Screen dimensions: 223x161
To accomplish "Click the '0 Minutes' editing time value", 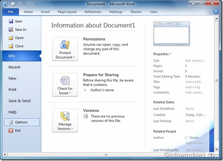I will (x=192, y=76).
